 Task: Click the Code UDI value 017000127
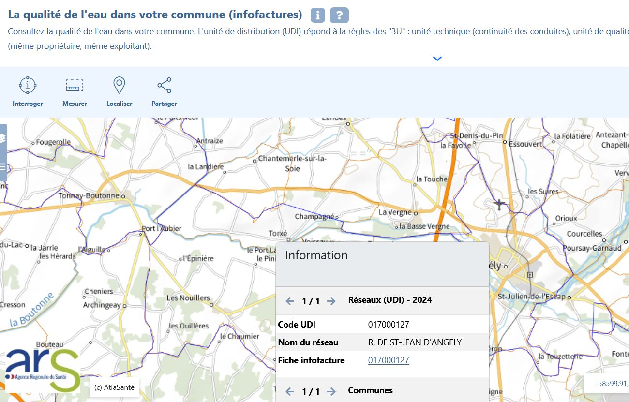[389, 325]
